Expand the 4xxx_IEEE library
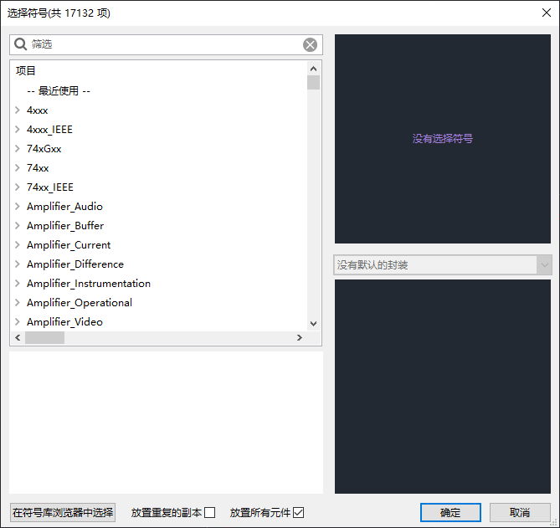 point(17,129)
